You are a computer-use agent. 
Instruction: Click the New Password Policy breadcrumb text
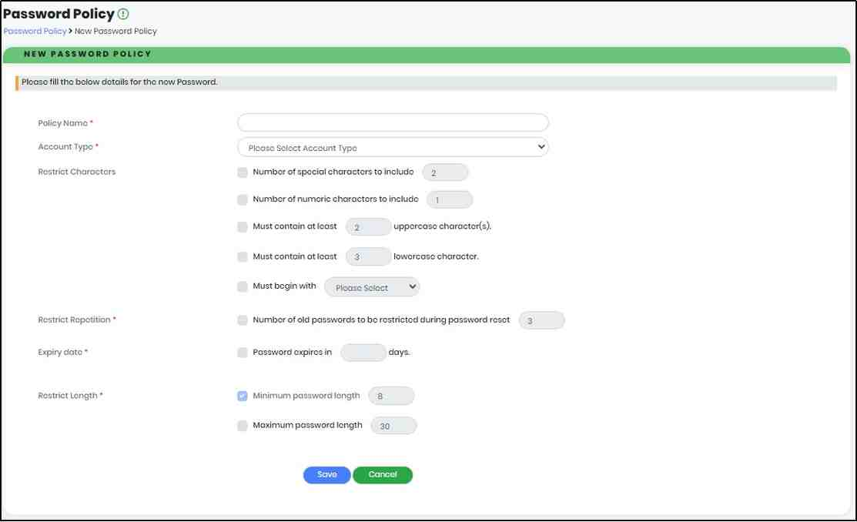click(x=115, y=31)
